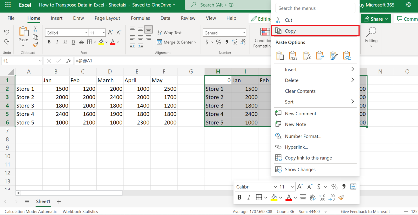This screenshot has height=215, width=418.
Task: Toggle underline formatting in the Font group
Action: [65, 42]
